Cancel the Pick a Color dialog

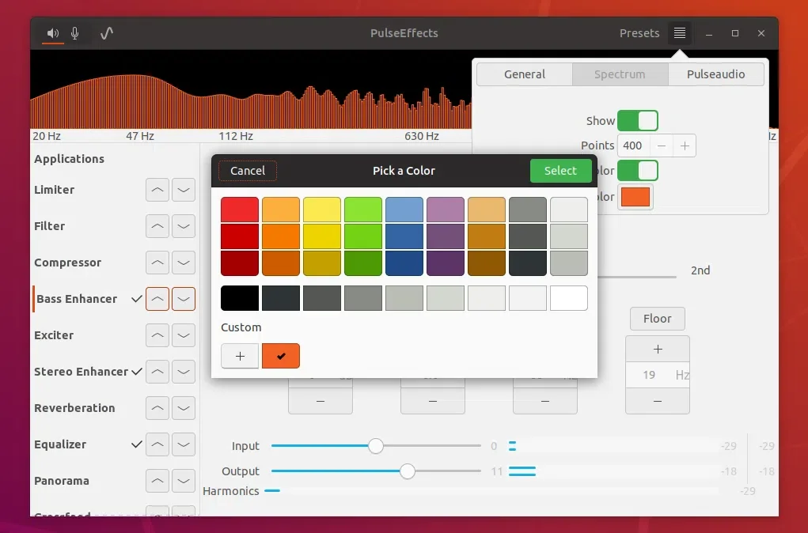point(248,171)
